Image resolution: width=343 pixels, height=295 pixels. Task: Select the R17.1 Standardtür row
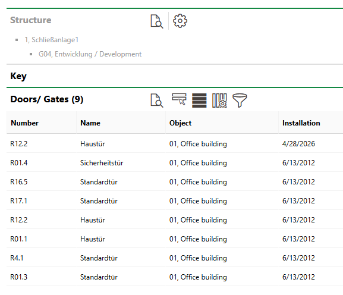click(175, 201)
